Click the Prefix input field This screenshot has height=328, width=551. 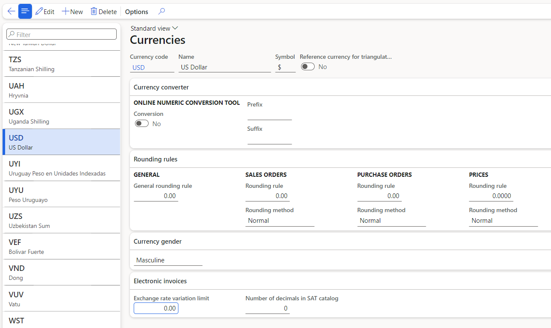click(x=270, y=115)
